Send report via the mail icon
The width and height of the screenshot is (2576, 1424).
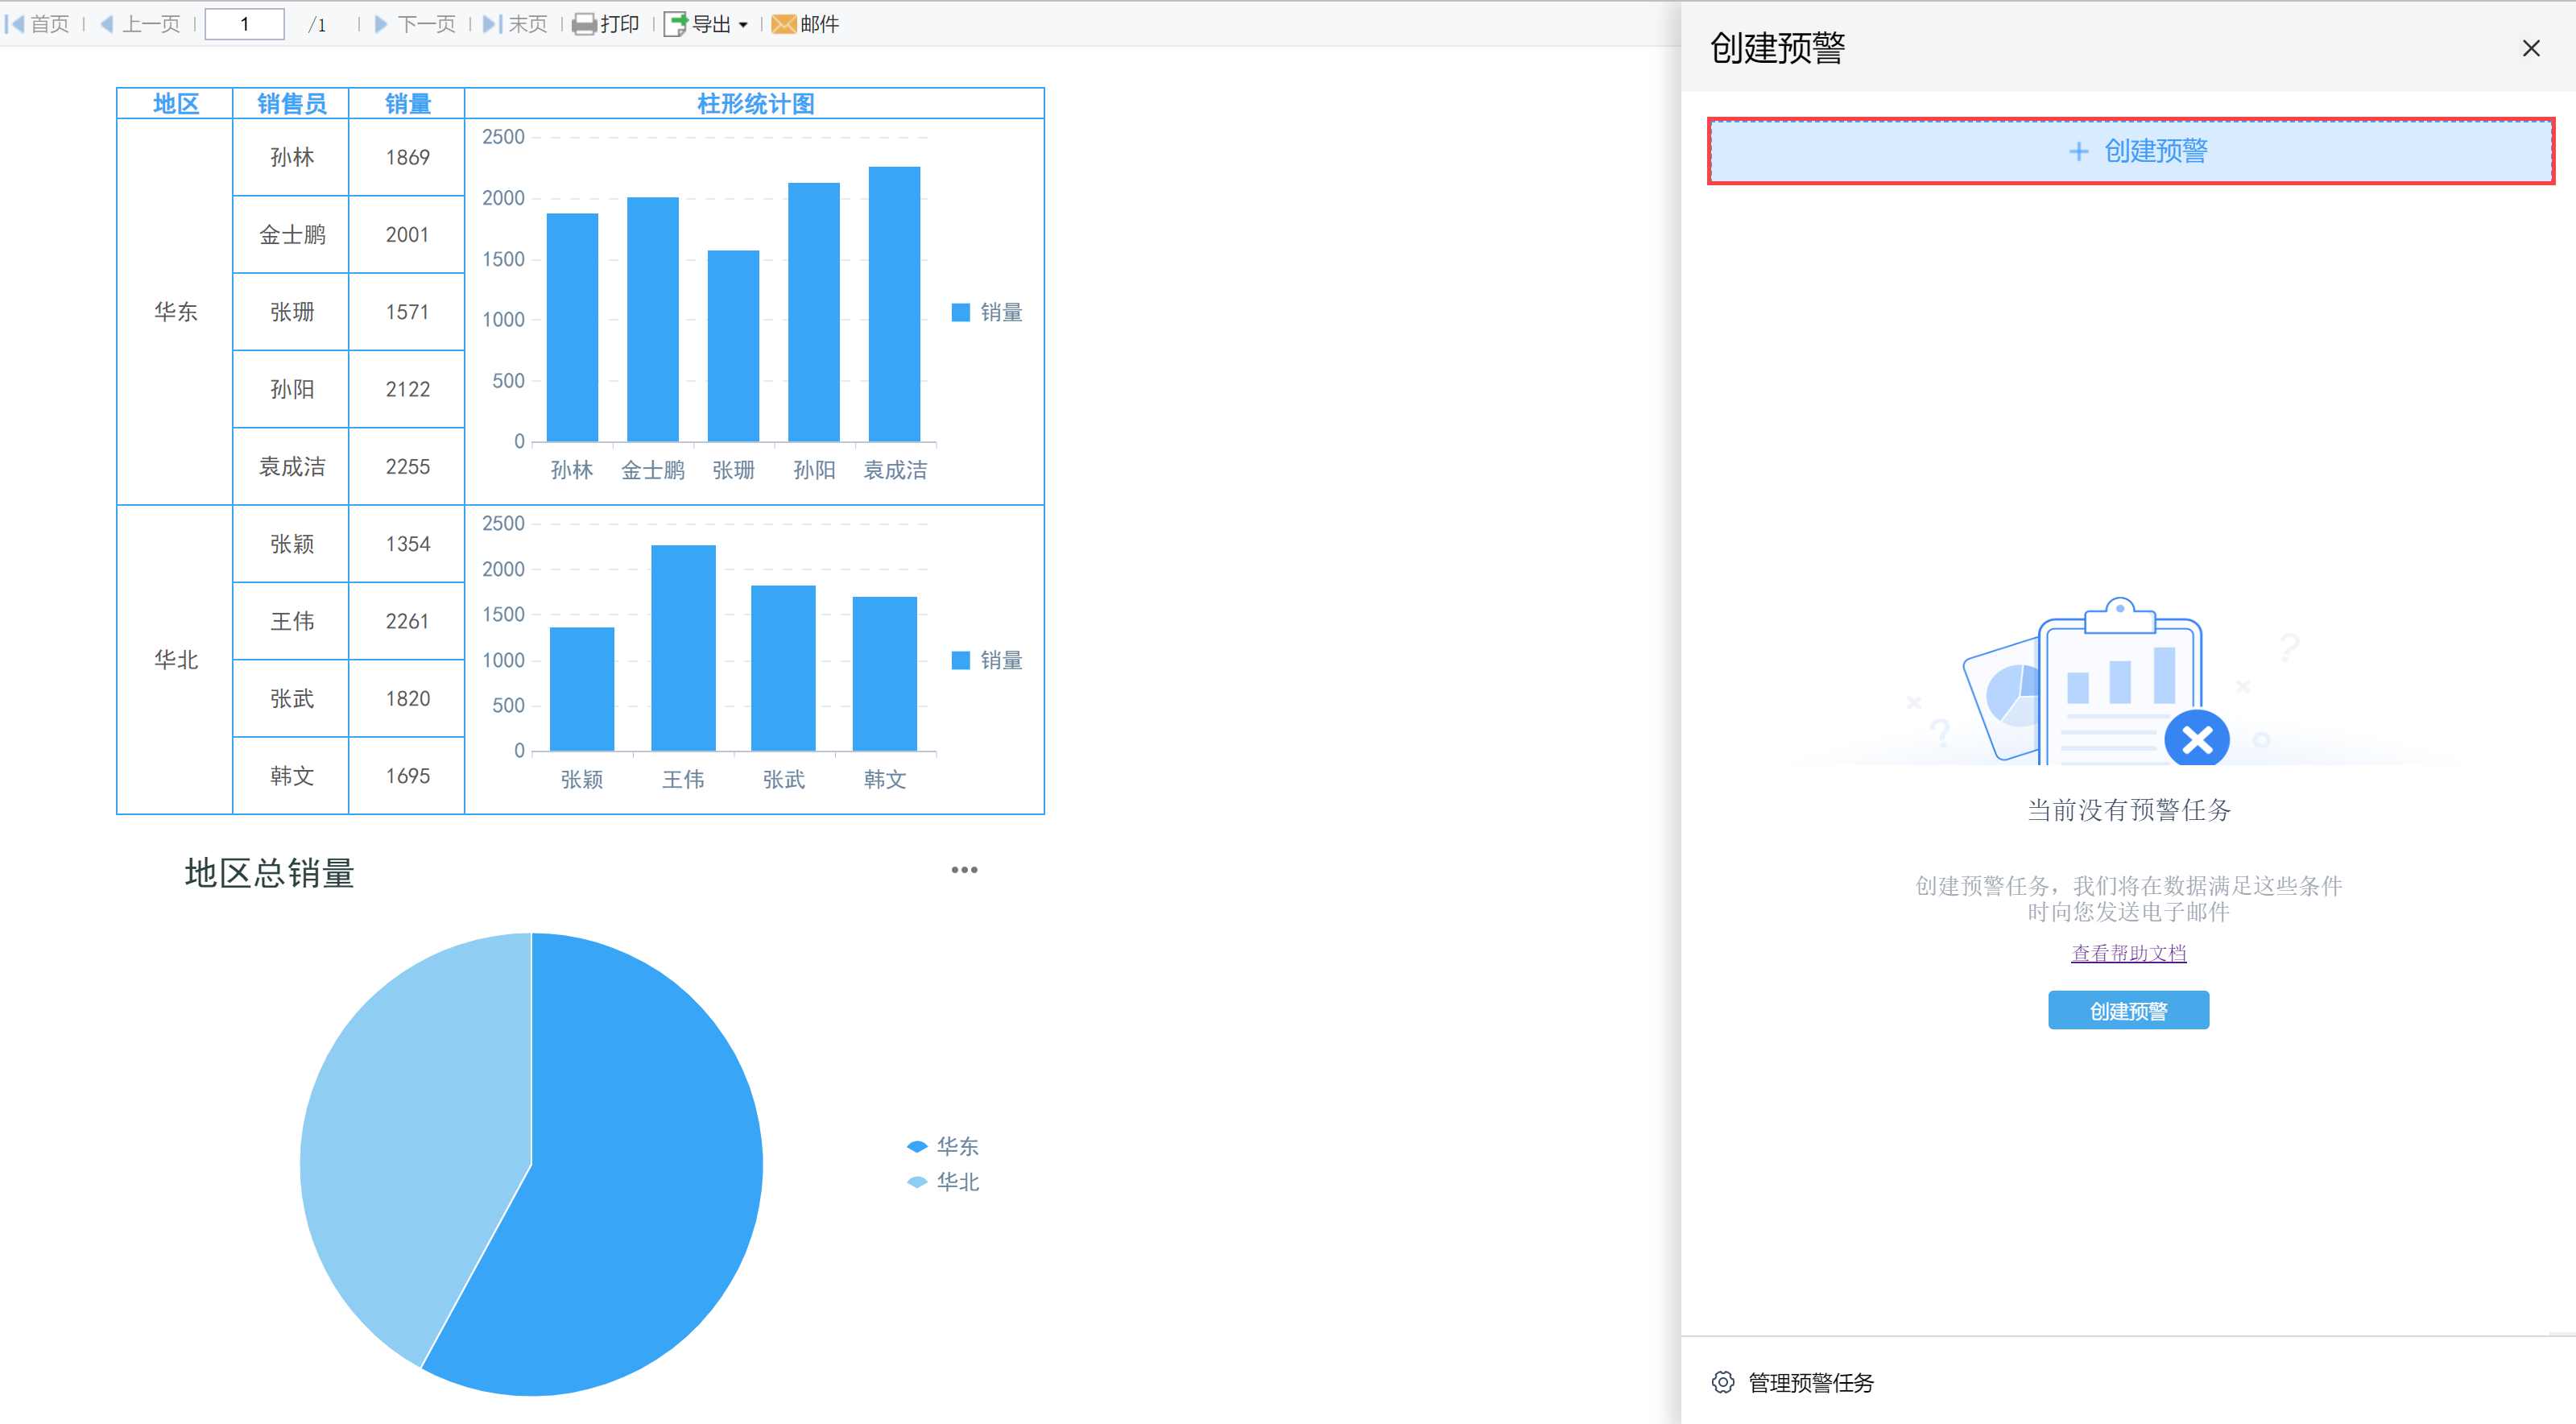784,24
